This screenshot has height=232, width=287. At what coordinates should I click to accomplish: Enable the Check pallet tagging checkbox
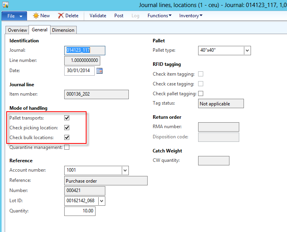coord(201,94)
